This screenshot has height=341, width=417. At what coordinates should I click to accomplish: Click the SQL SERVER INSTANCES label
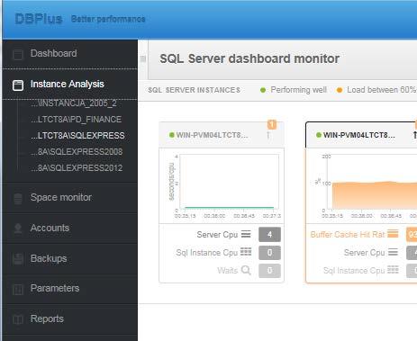pos(194,90)
